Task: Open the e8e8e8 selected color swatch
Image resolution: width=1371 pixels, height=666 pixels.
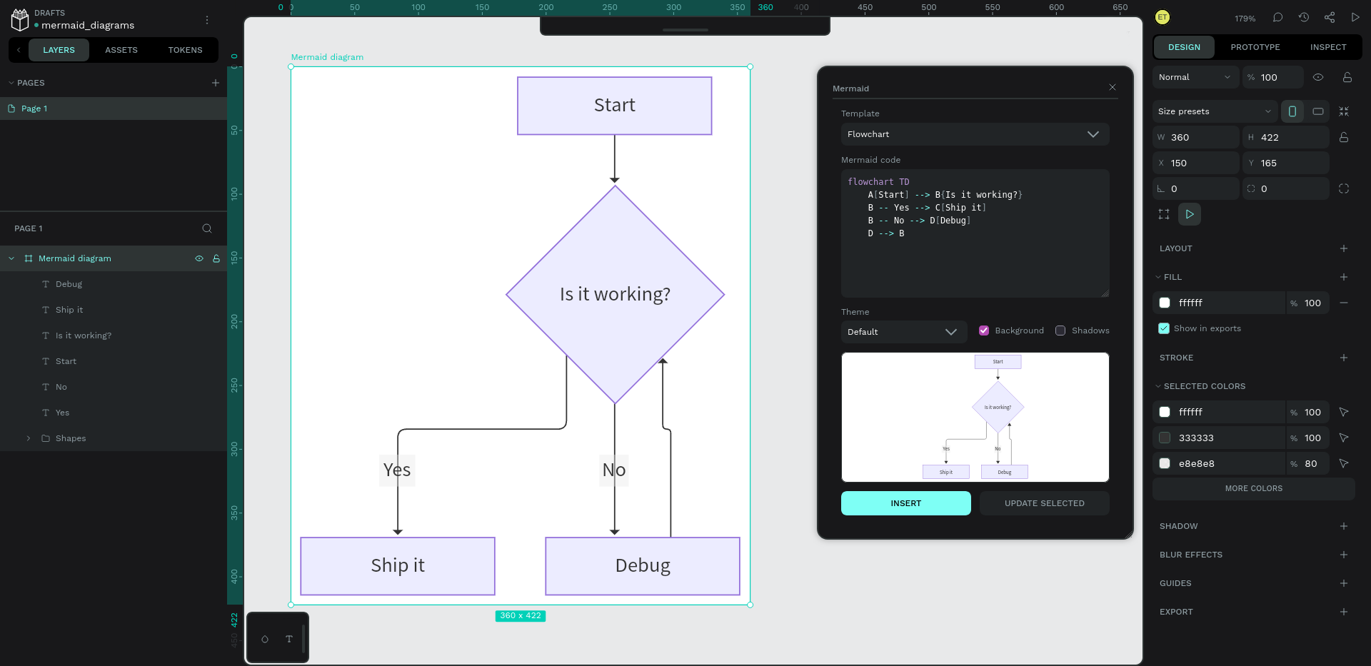Action: click(1165, 463)
